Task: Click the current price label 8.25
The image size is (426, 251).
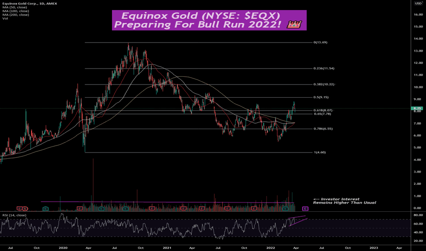Action: tap(418, 108)
